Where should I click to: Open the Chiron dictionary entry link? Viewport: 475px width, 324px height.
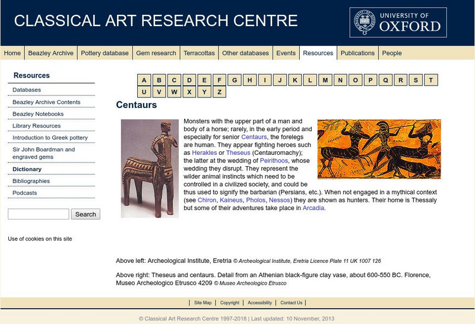click(x=207, y=200)
